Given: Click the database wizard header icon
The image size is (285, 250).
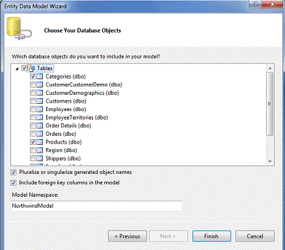Looking at the screenshot, I should pos(19,29).
